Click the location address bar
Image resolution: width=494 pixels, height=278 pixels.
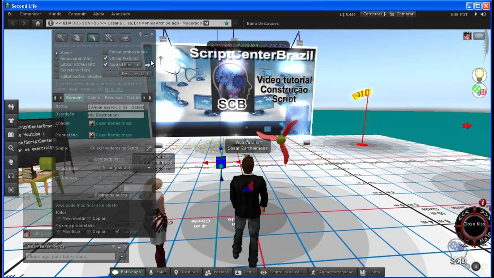pyautogui.click(x=139, y=23)
